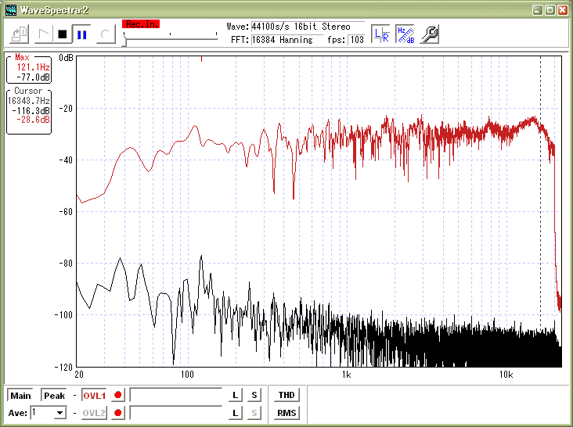Screen dimensions: 573x427
Task: Click the red record dot beside OVL1
Action: [x=118, y=396]
